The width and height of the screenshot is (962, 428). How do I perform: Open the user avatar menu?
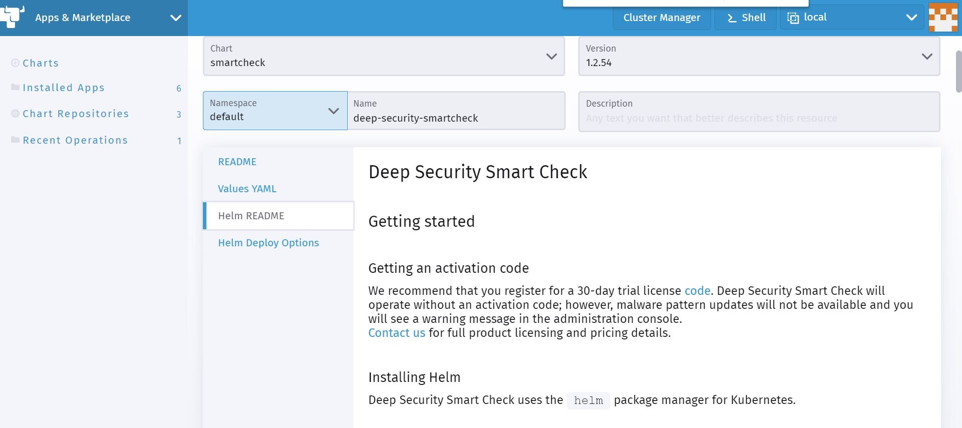(x=943, y=18)
